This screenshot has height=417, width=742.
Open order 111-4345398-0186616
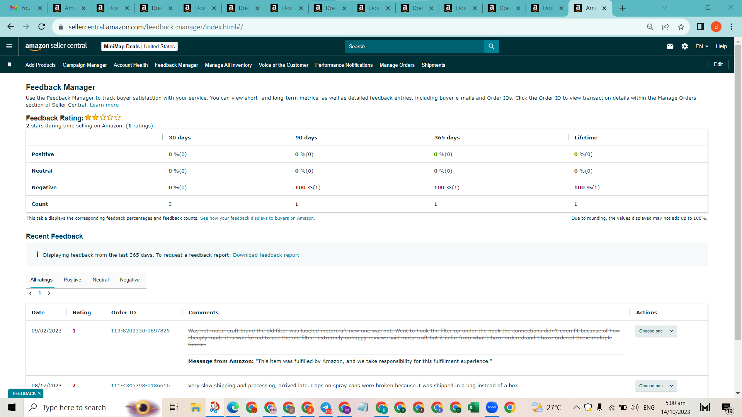[140, 386]
